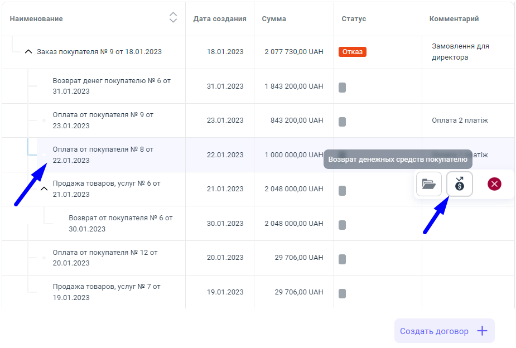
Task: Sort by Дата создания column header
Action: click(219, 18)
